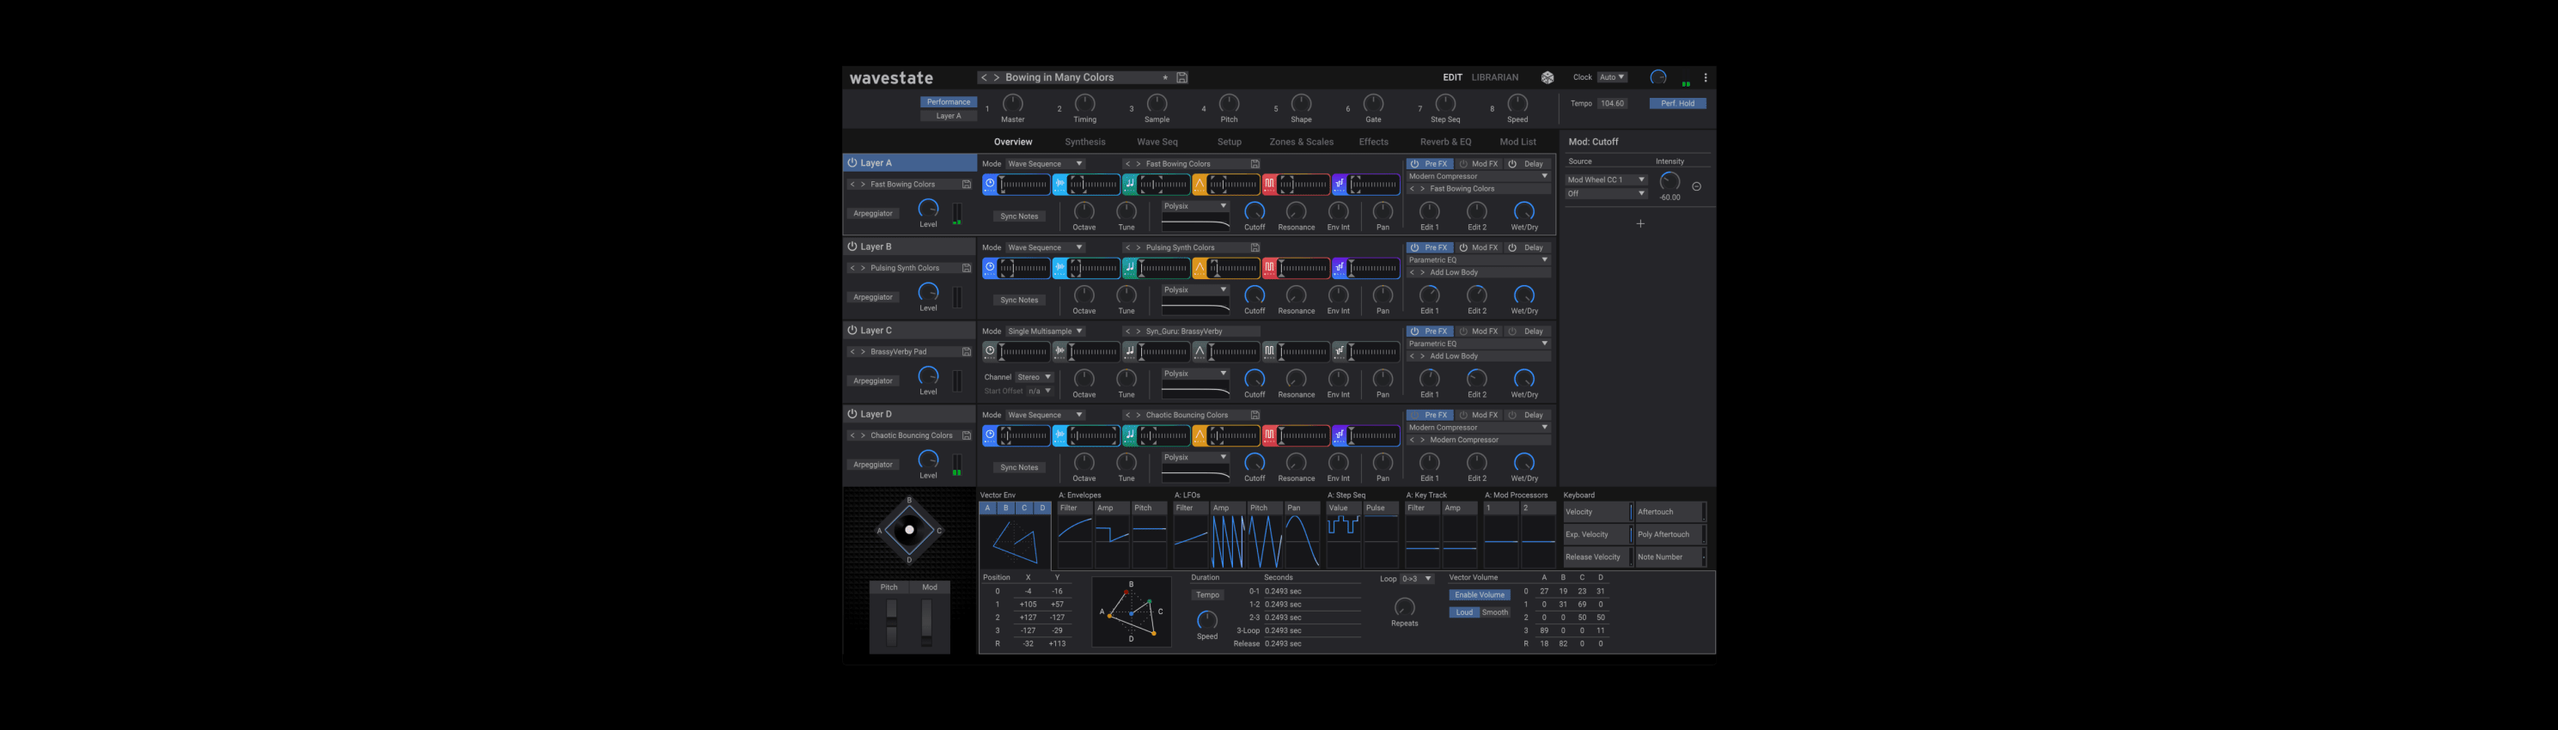Select Layer A Shape lane icon

1200,185
